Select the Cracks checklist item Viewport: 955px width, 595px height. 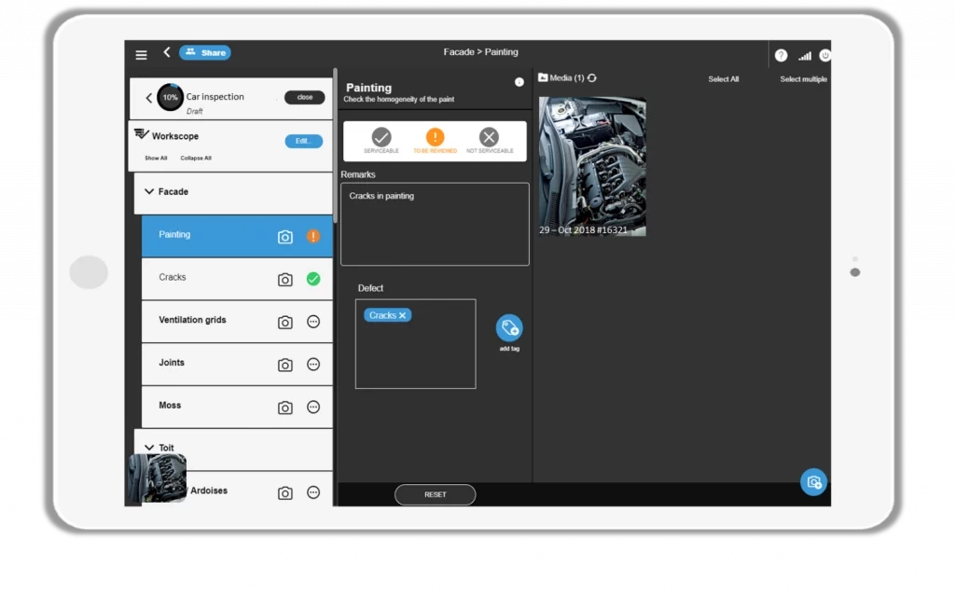click(237, 278)
